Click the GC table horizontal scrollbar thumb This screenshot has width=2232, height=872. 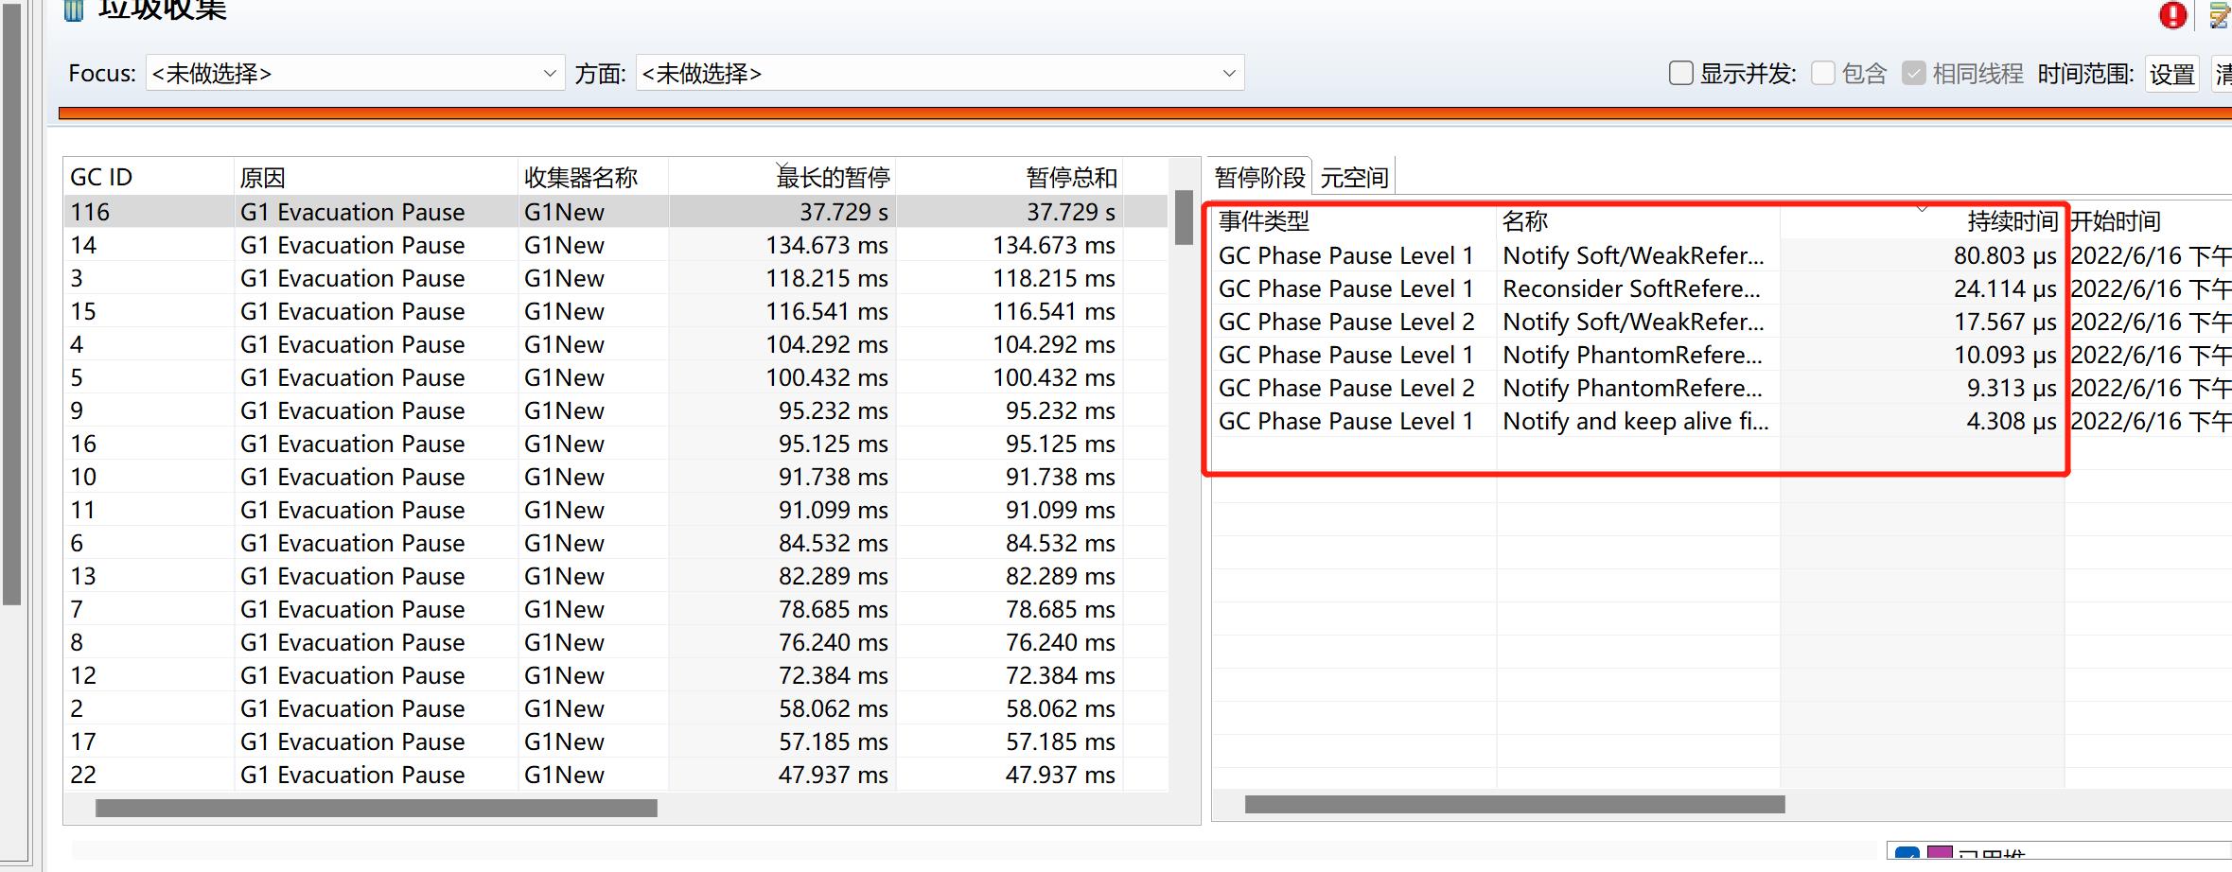click(x=377, y=808)
